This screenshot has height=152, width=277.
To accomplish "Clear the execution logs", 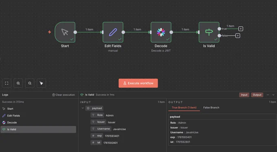I will coord(64,95).
